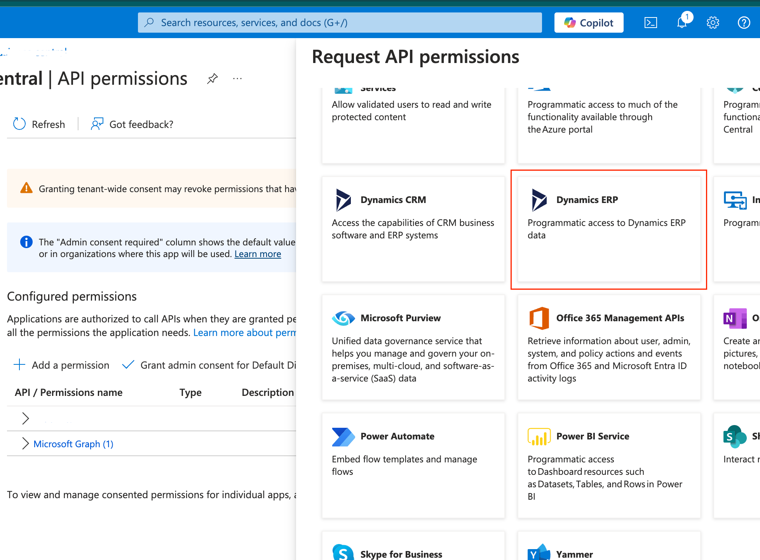This screenshot has height=560, width=760.
Task: Click the Power Automate icon
Action: tap(343, 437)
